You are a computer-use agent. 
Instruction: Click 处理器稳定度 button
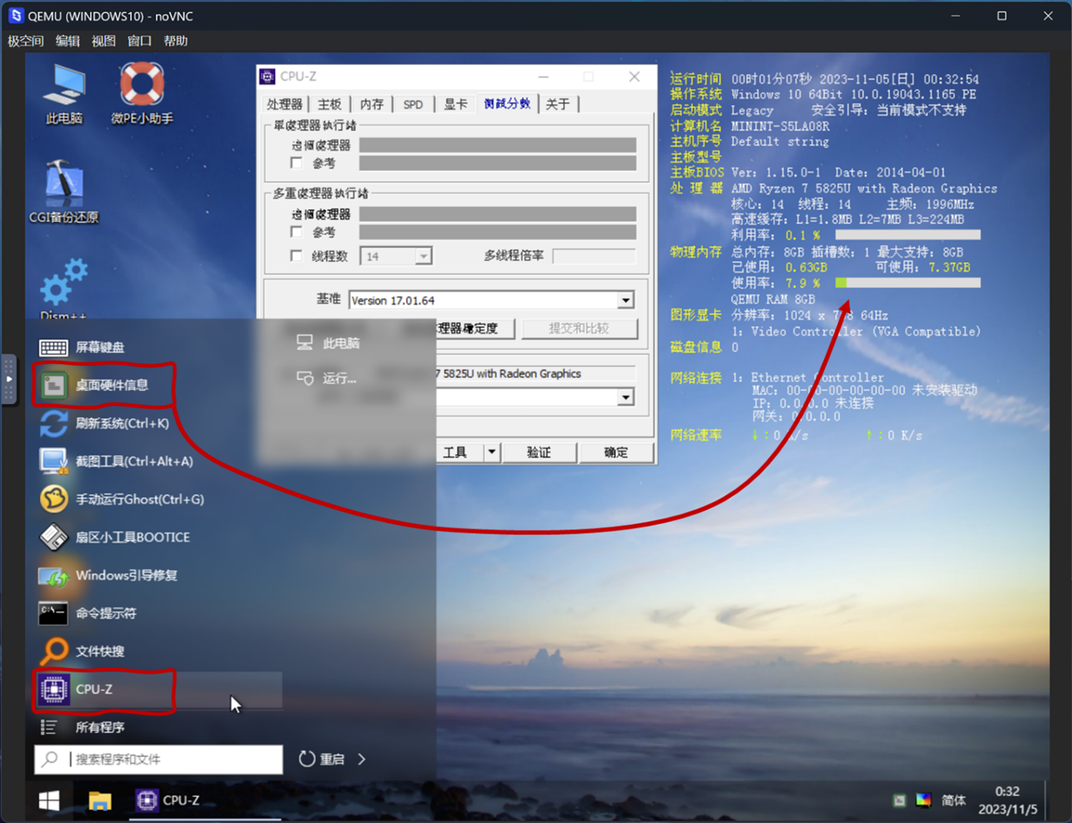point(475,329)
